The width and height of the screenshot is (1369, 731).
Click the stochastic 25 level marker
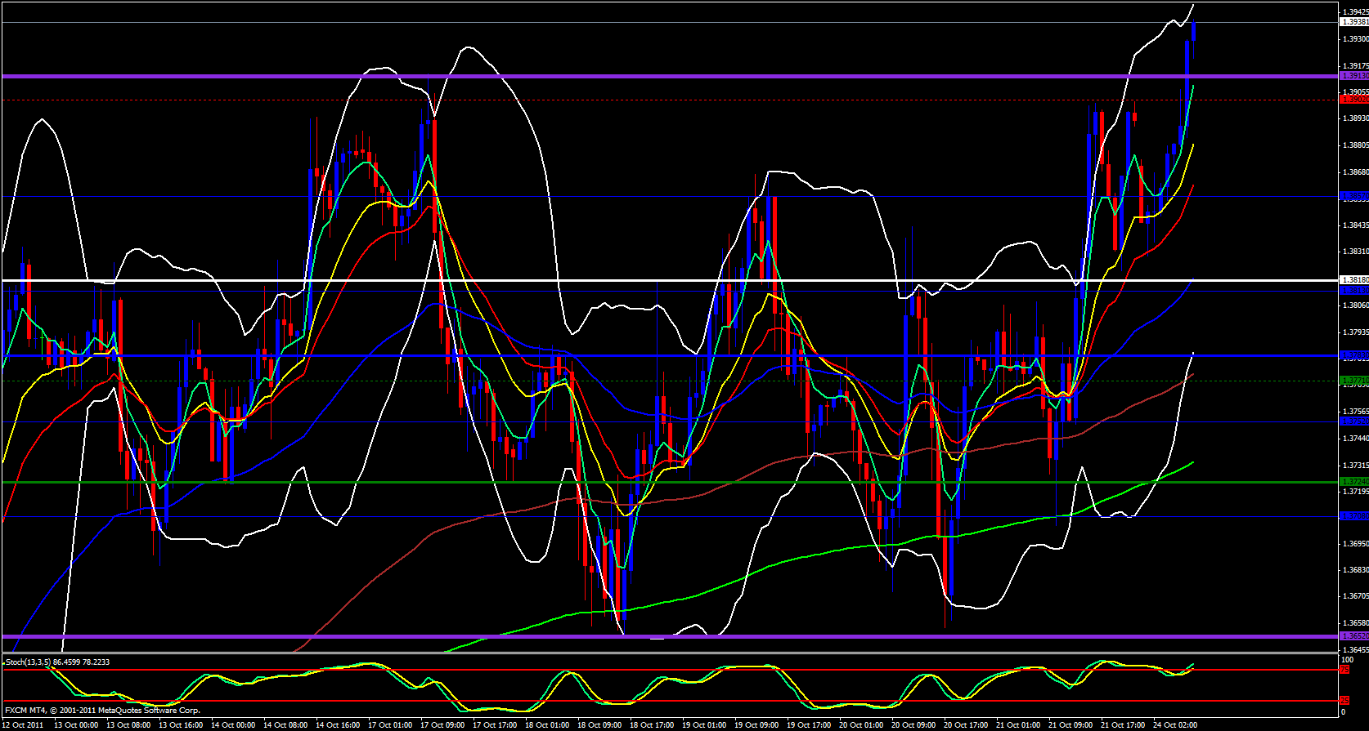[1344, 701]
